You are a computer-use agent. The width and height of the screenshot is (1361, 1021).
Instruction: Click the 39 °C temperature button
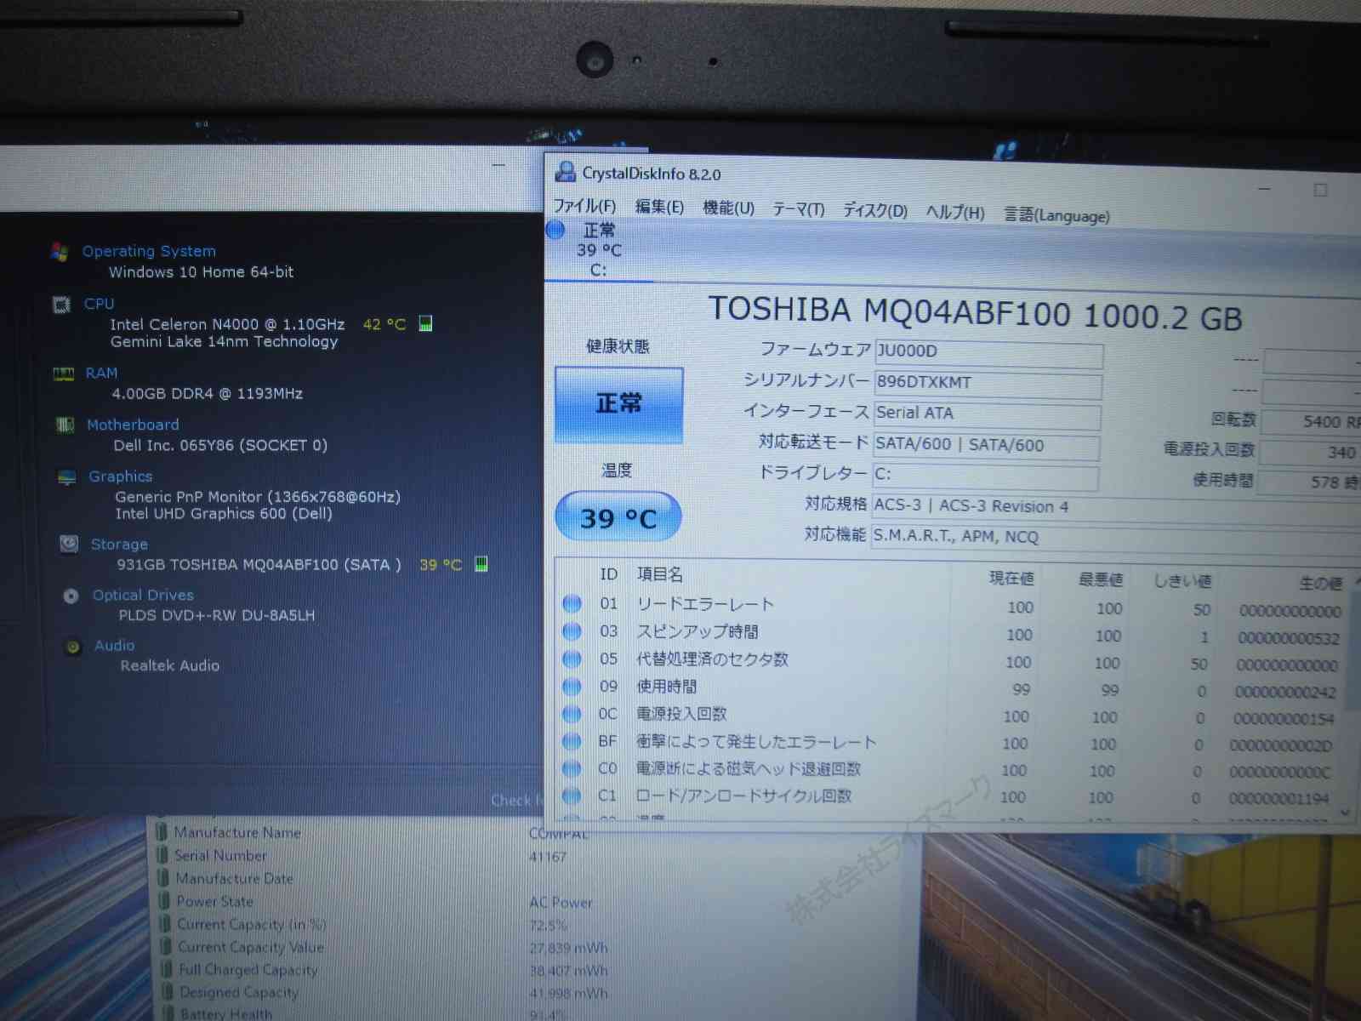click(x=618, y=517)
